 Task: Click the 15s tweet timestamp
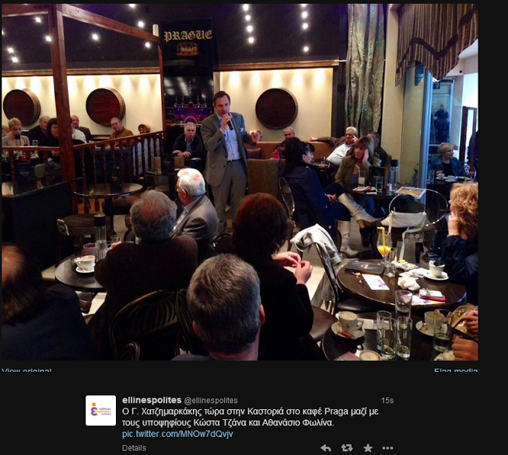387,401
